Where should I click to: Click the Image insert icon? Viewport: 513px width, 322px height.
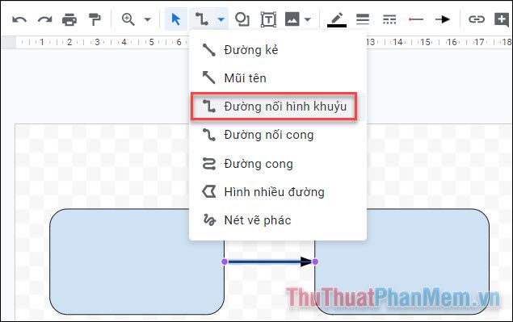coord(292,19)
